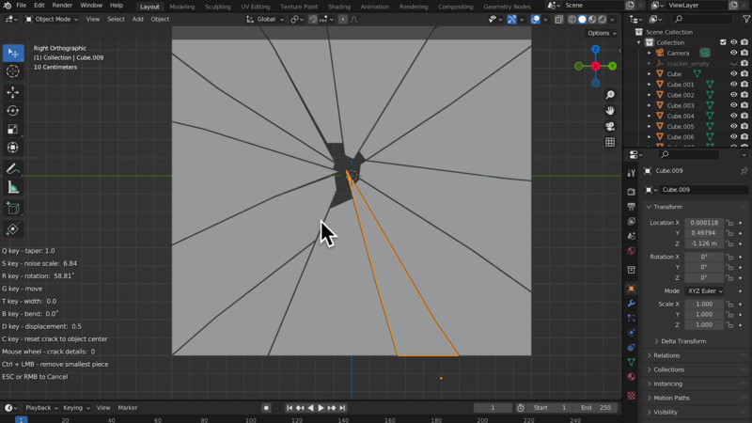Select rendered viewport shading
This screenshot has width=752, height=423.
tap(603, 20)
